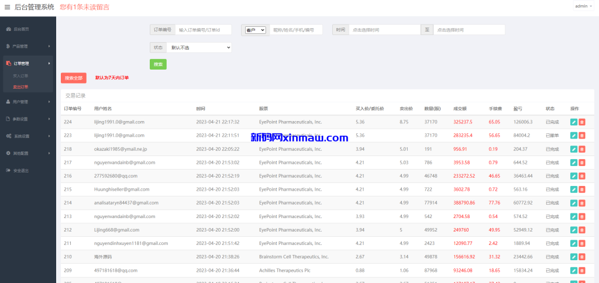Screen dimensions: 599x283
Task: Expand the 参数设置 menu arrow
Action: (x=49, y=119)
